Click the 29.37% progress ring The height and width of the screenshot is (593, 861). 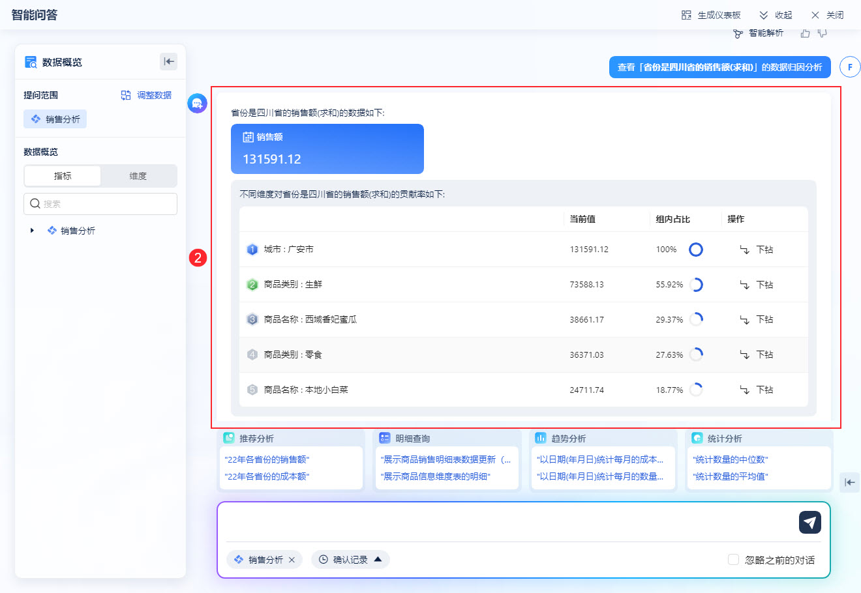point(696,320)
